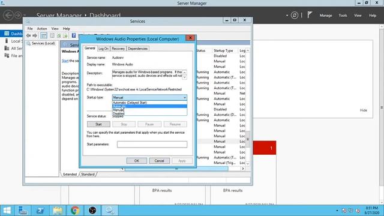Image resolution: width=384 pixels, height=216 pixels.
Task: Click the Start service button
Action: click(98, 124)
